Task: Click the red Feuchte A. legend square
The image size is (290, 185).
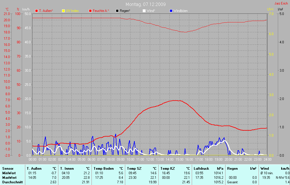Action: pyautogui.click(x=90, y=11)
